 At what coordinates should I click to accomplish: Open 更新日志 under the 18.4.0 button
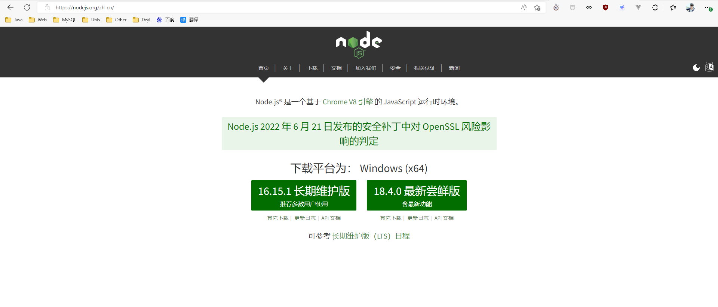tap(418, 218)
